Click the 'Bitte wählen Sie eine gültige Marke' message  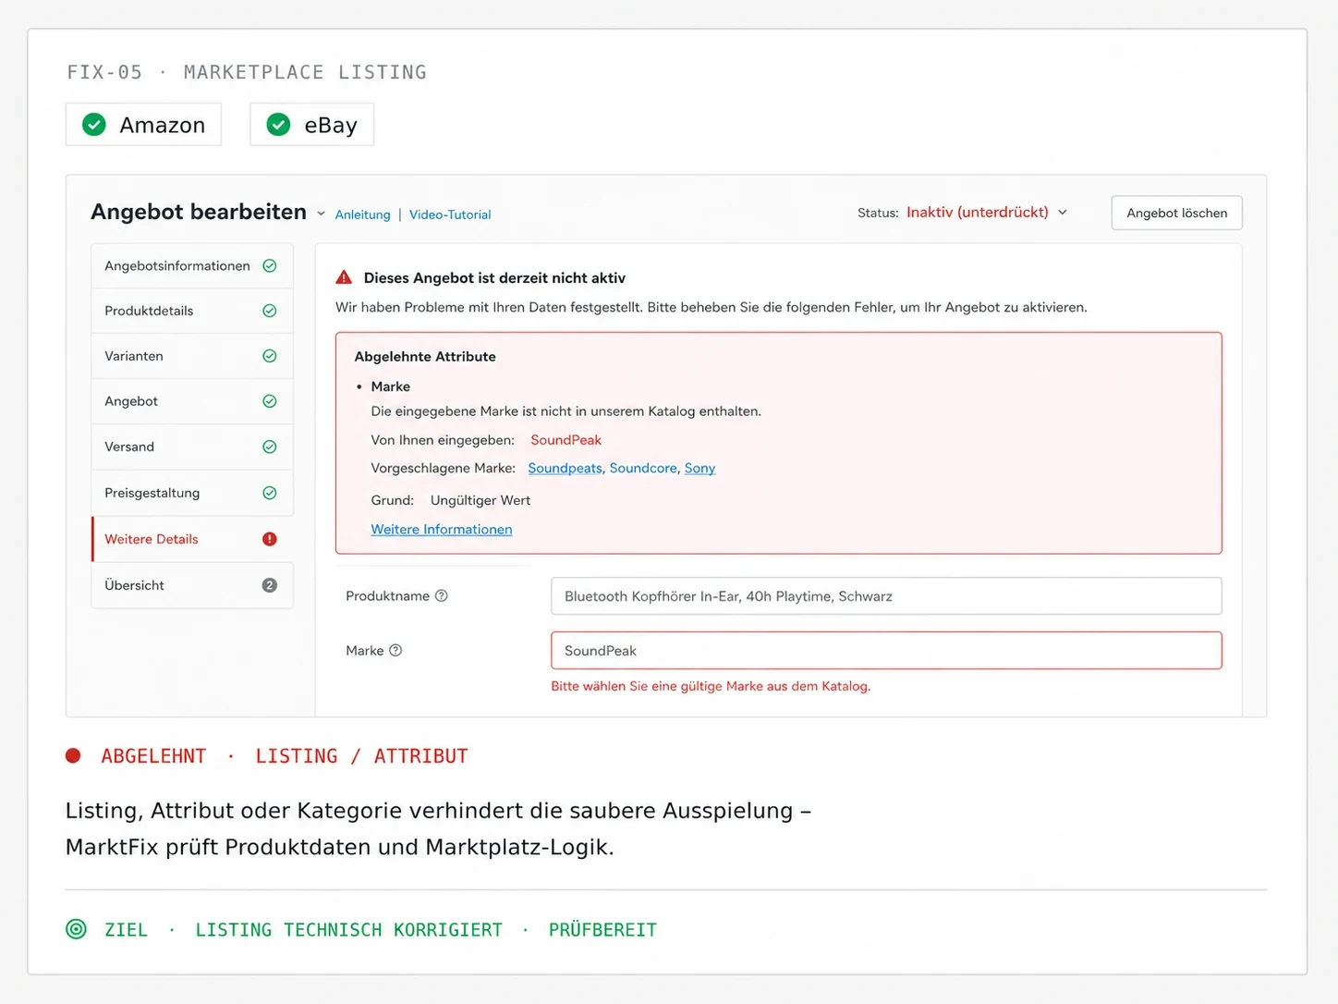[711, 686]
